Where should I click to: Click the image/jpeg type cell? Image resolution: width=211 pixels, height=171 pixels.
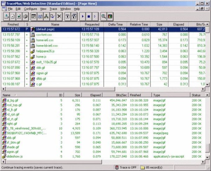[160, 133]
